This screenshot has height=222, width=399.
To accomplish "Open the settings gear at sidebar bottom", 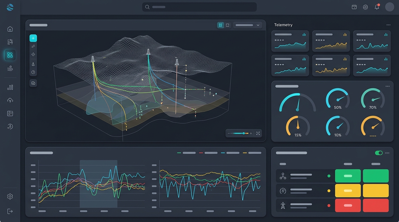I will coord(10,197).
